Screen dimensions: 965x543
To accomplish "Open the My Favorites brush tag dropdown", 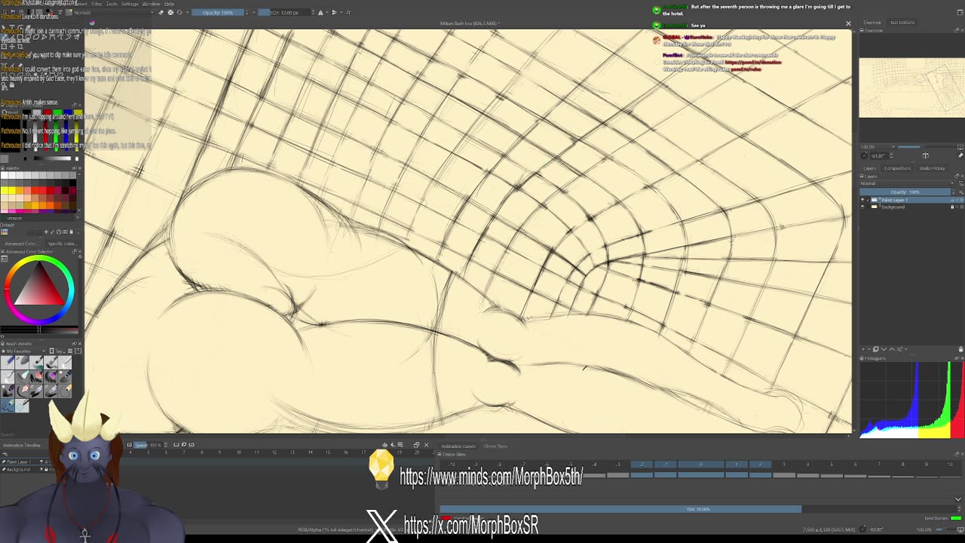I will click(x=24, y=351).
